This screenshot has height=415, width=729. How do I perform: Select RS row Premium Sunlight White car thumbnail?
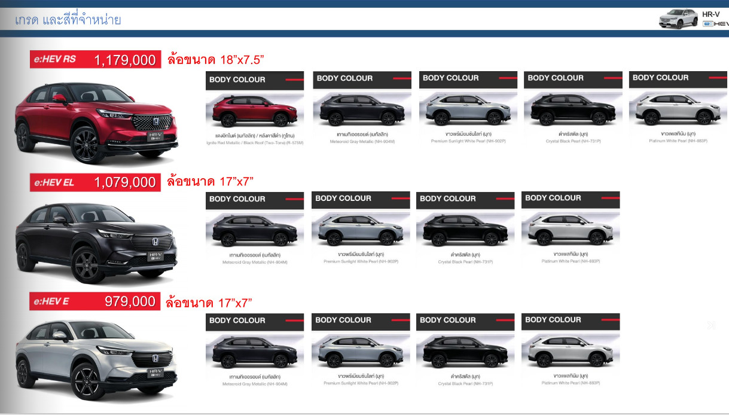(468, 110)
